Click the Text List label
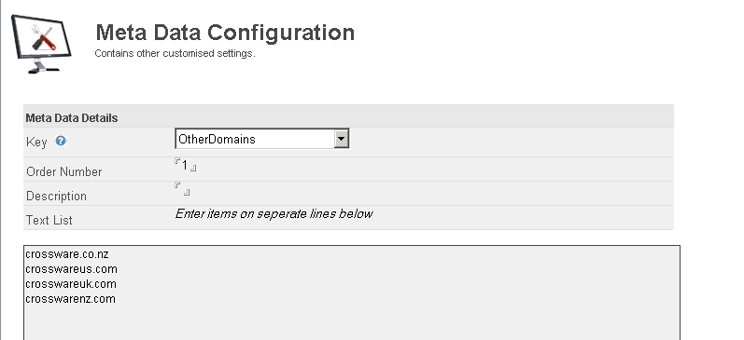 (x=49, y=220)
